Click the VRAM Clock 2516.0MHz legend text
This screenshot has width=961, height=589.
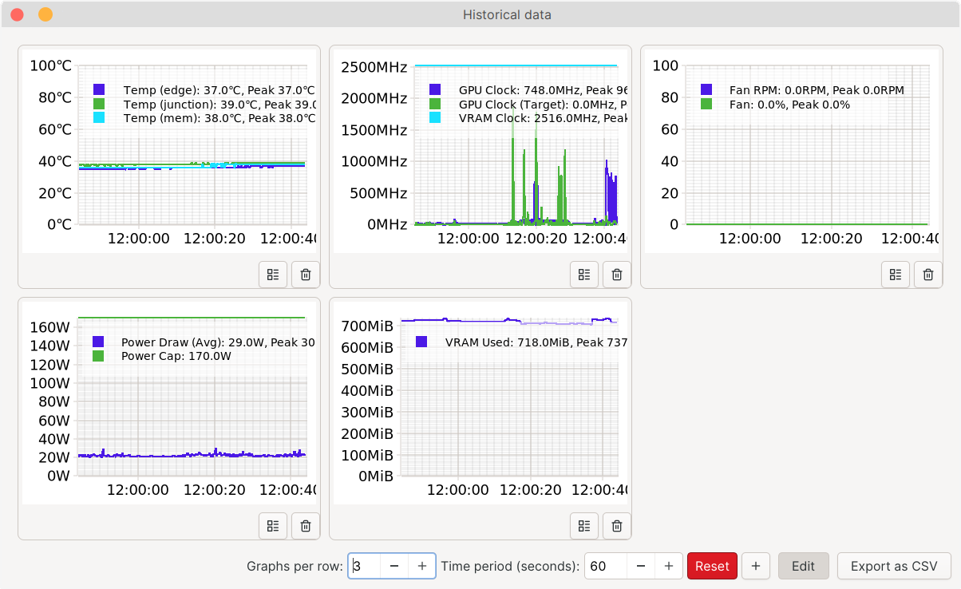click(544, 118)
